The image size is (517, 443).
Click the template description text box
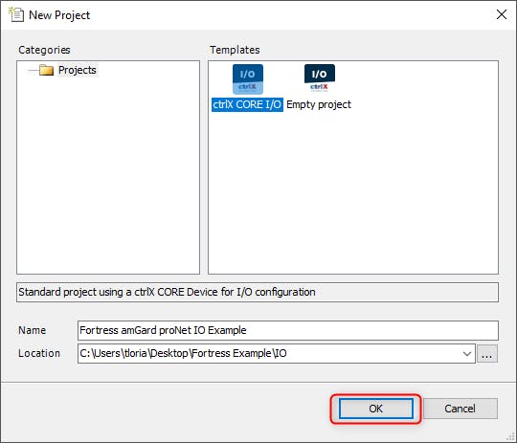click(258, 292)
